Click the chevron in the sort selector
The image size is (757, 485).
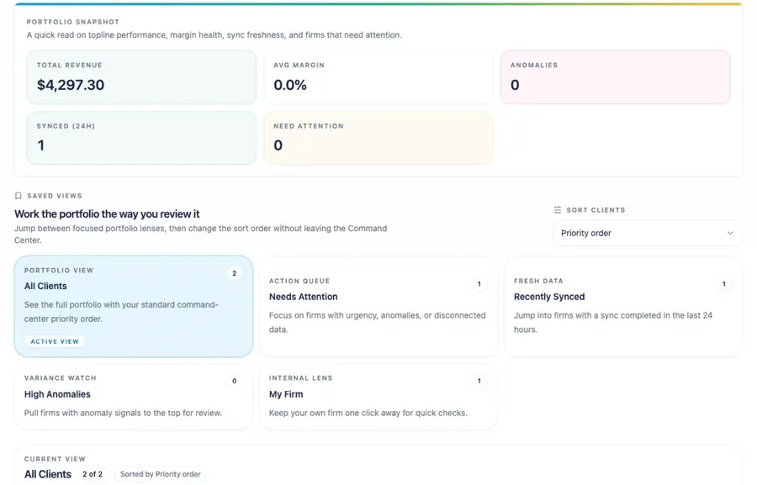(x=731, y=233)
